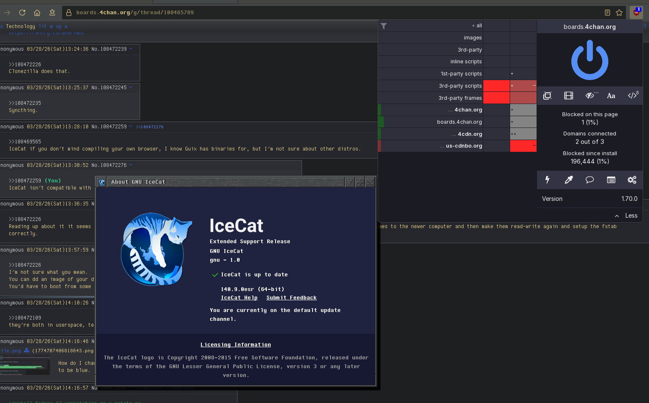Open the Licensing Information link
This screenshot has height=403, width=649.
pos(236,345)
